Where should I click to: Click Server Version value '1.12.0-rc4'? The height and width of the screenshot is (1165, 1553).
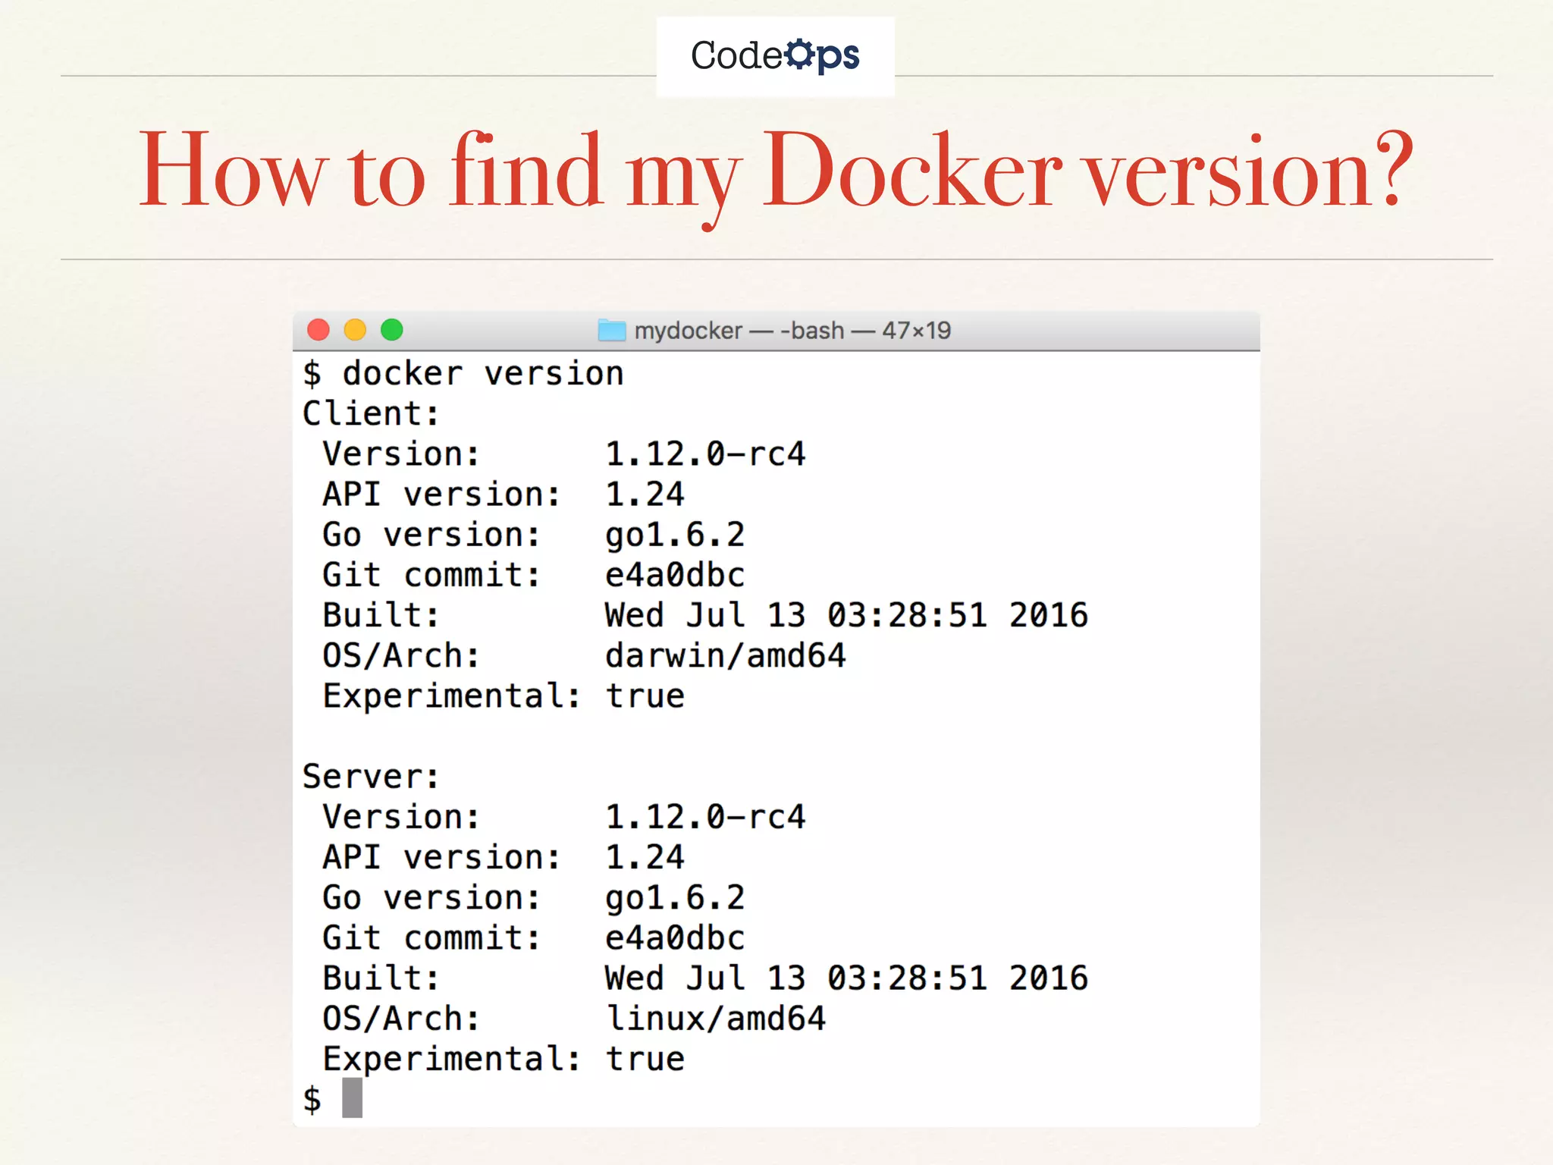(x=705, y=817)
